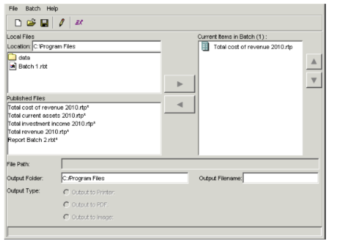The height and width of the screenshot is (245, 339).
Task: Select Output to PDF radio button
Action: tap(66, 205)
